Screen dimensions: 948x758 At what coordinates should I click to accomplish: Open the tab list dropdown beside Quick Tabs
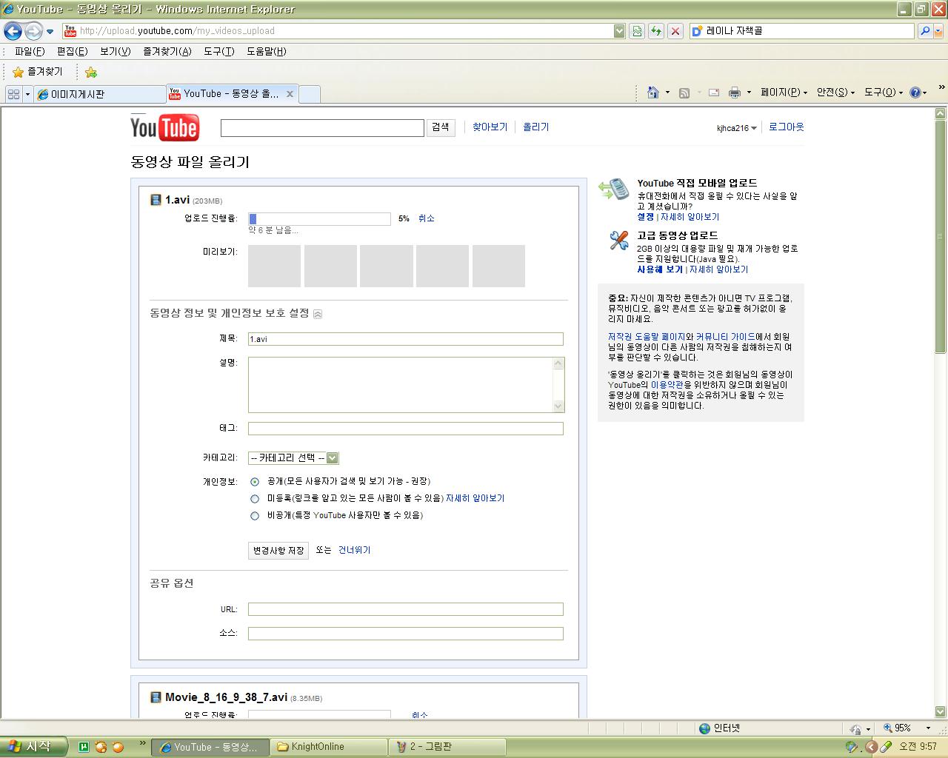coord(28,94)
